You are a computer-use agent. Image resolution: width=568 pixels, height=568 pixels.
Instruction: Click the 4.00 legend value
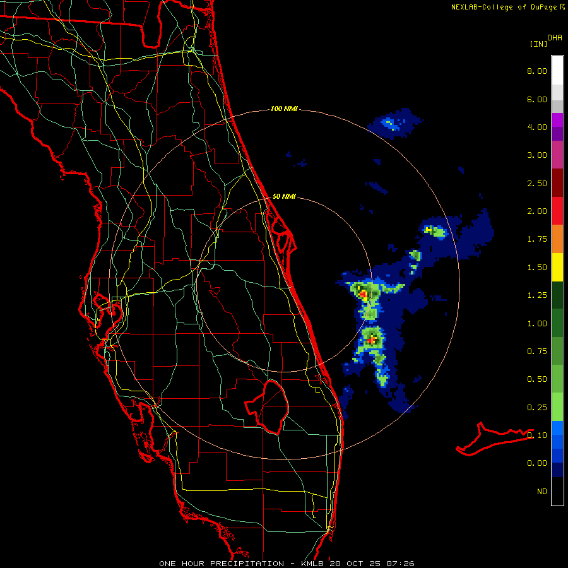pos(537,127)
